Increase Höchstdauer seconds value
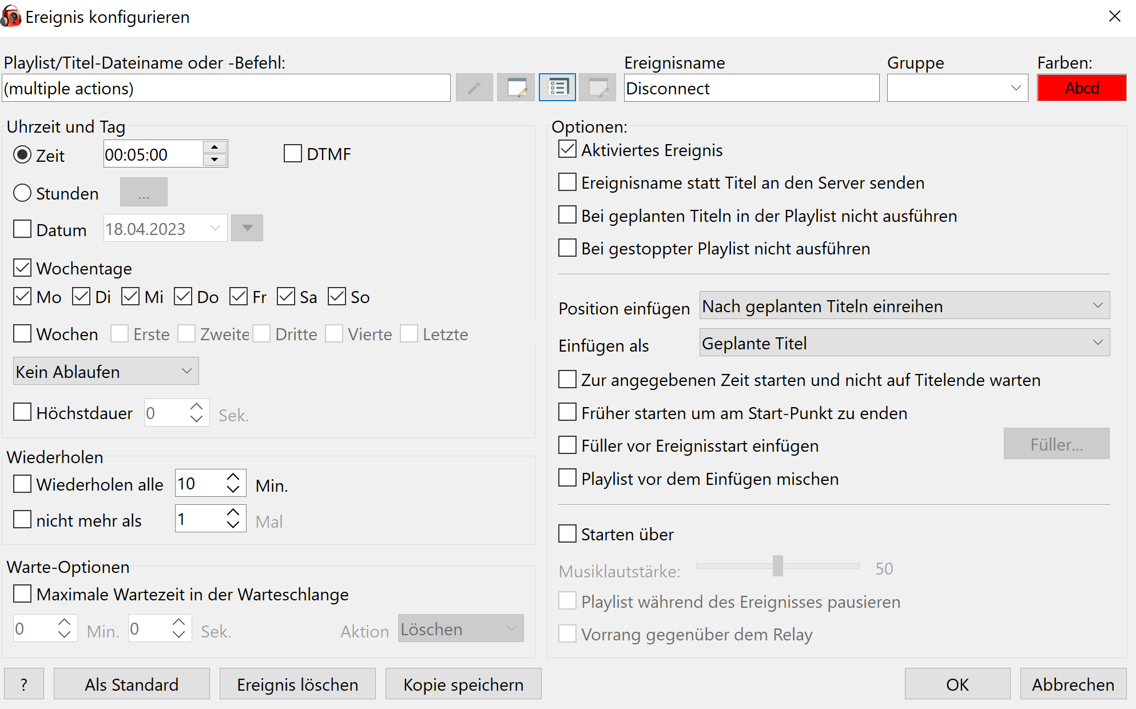The image size is (1136, 709). pyautogui.click(x=196, y=407)
